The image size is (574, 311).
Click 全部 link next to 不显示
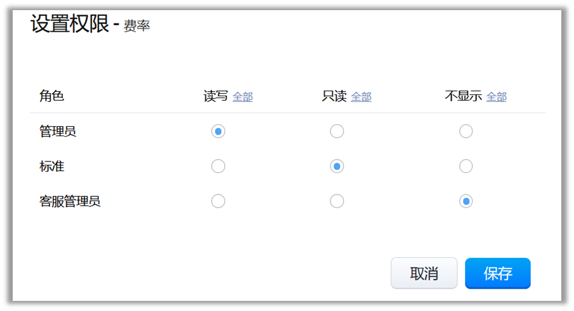496,97
